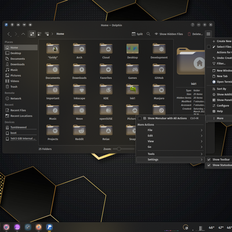
Task: Open the Tumbleweed device
Action: 21,128
